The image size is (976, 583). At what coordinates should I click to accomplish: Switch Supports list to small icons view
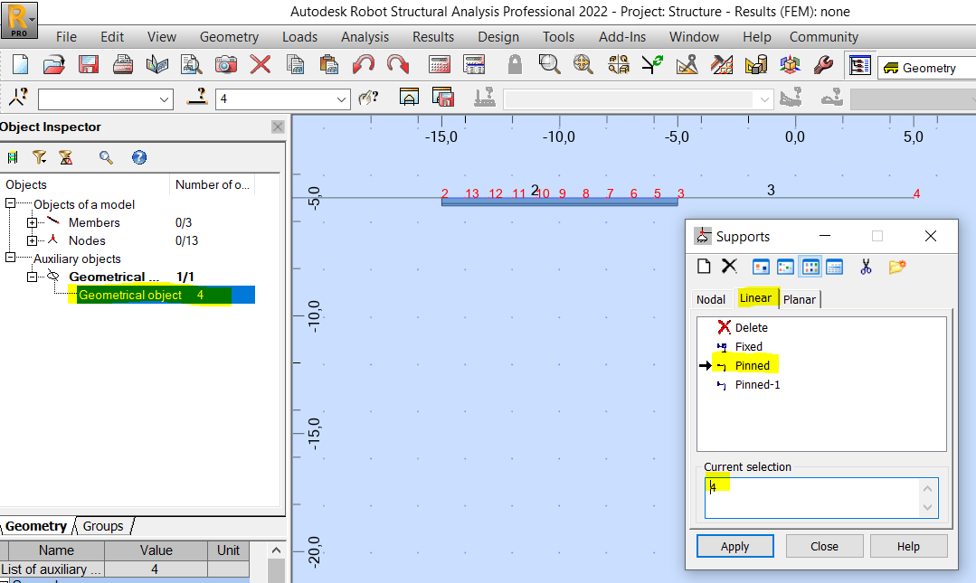(x=785, y=267)
